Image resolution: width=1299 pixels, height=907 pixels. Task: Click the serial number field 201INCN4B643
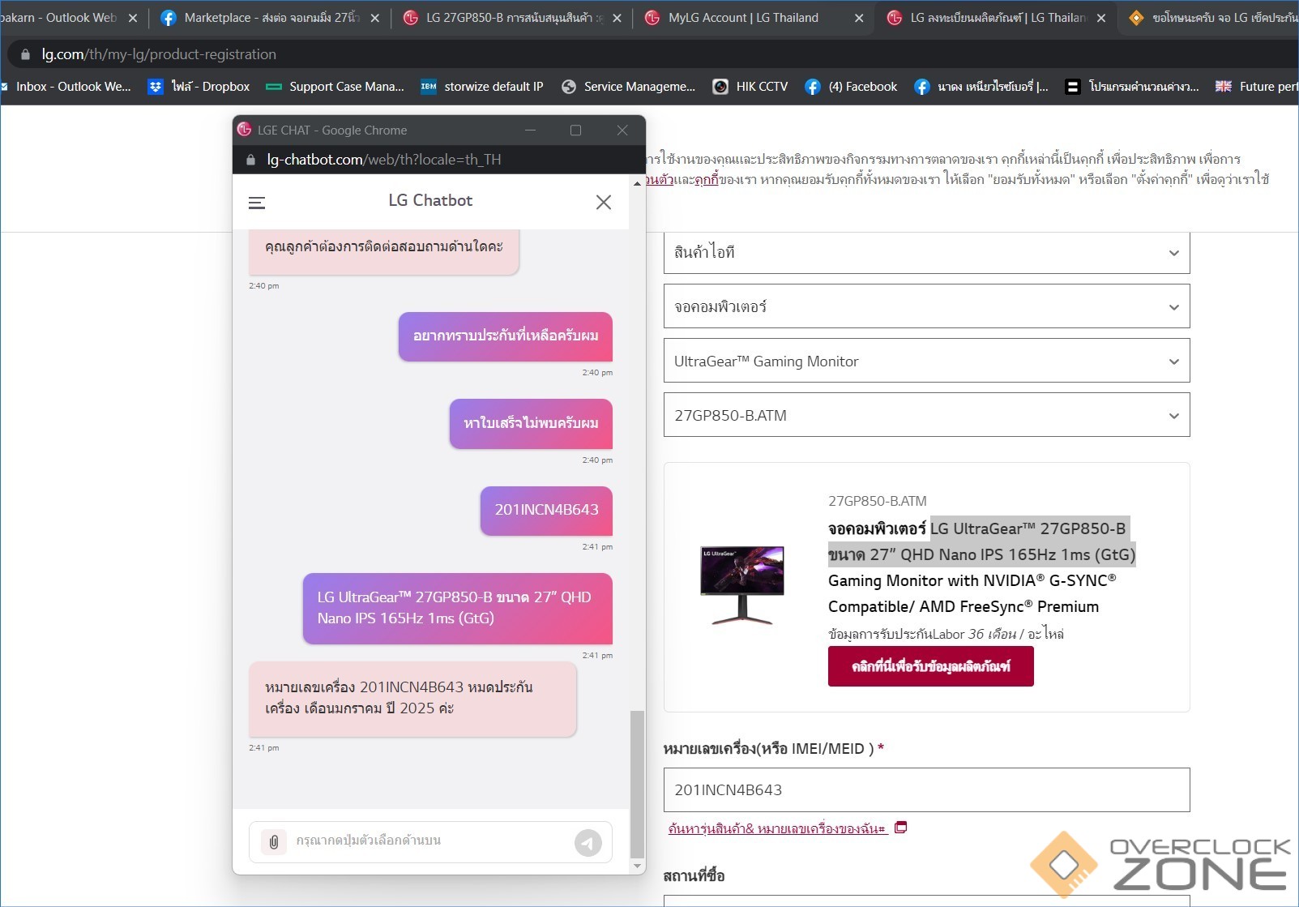tap(926, 789)
